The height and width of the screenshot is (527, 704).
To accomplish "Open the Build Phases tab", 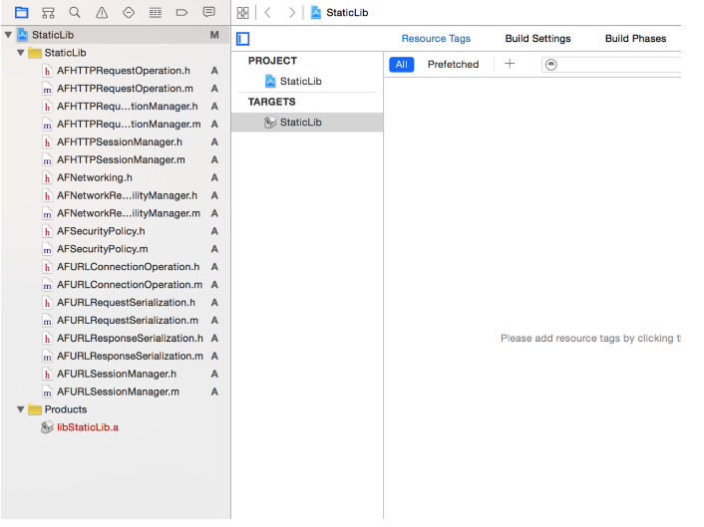I will (x=635, y=39).
